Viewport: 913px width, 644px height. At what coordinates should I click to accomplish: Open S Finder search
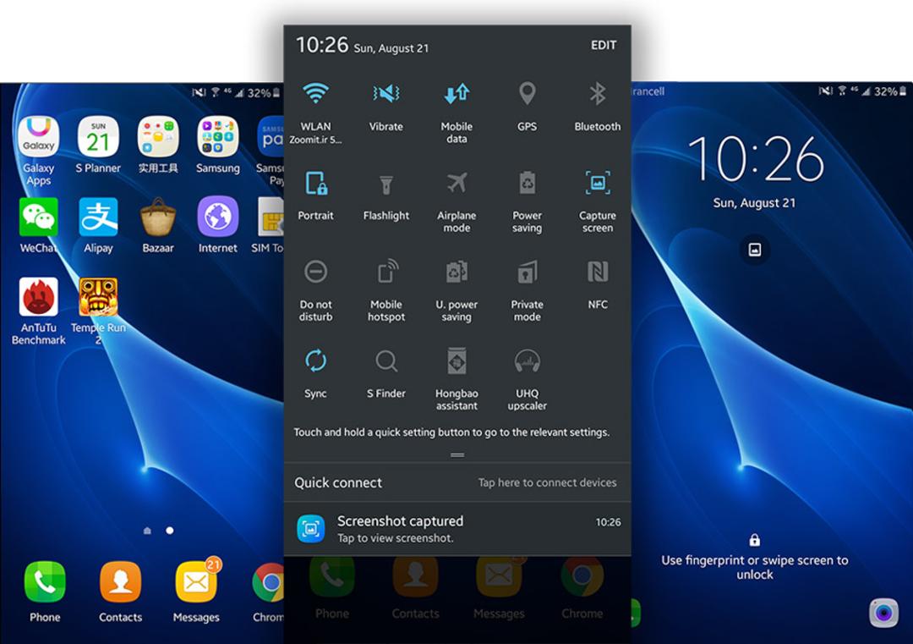[x=386, y=373]
